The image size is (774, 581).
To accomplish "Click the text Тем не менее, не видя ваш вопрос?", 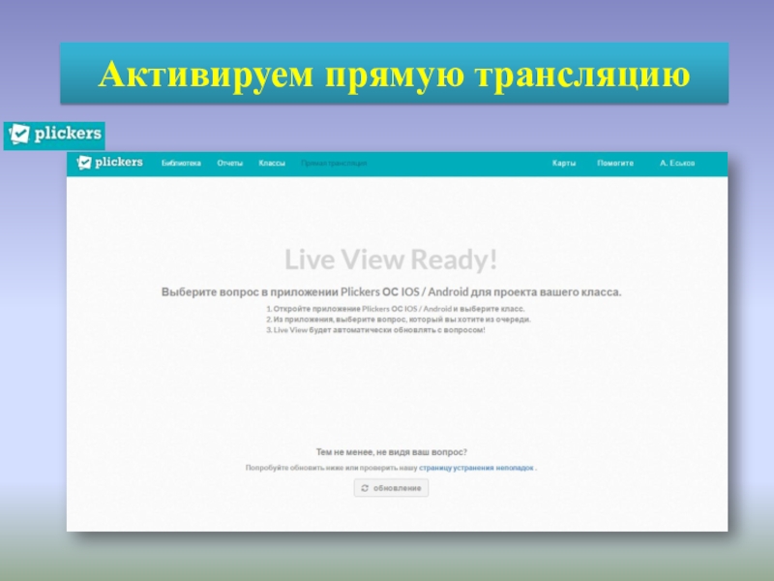I will [392, 451].
